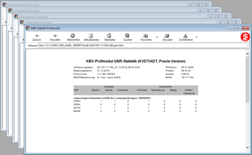Click the Überweisung column header
Image resolution: width=252 pixels, height=155 pixels.
click(x=158, y=90)
